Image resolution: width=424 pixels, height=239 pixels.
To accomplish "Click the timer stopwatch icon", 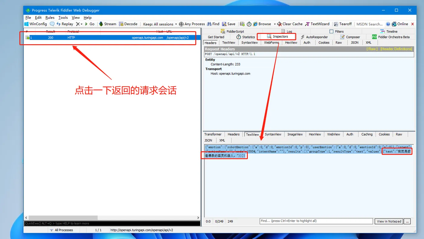I will 249,24.
